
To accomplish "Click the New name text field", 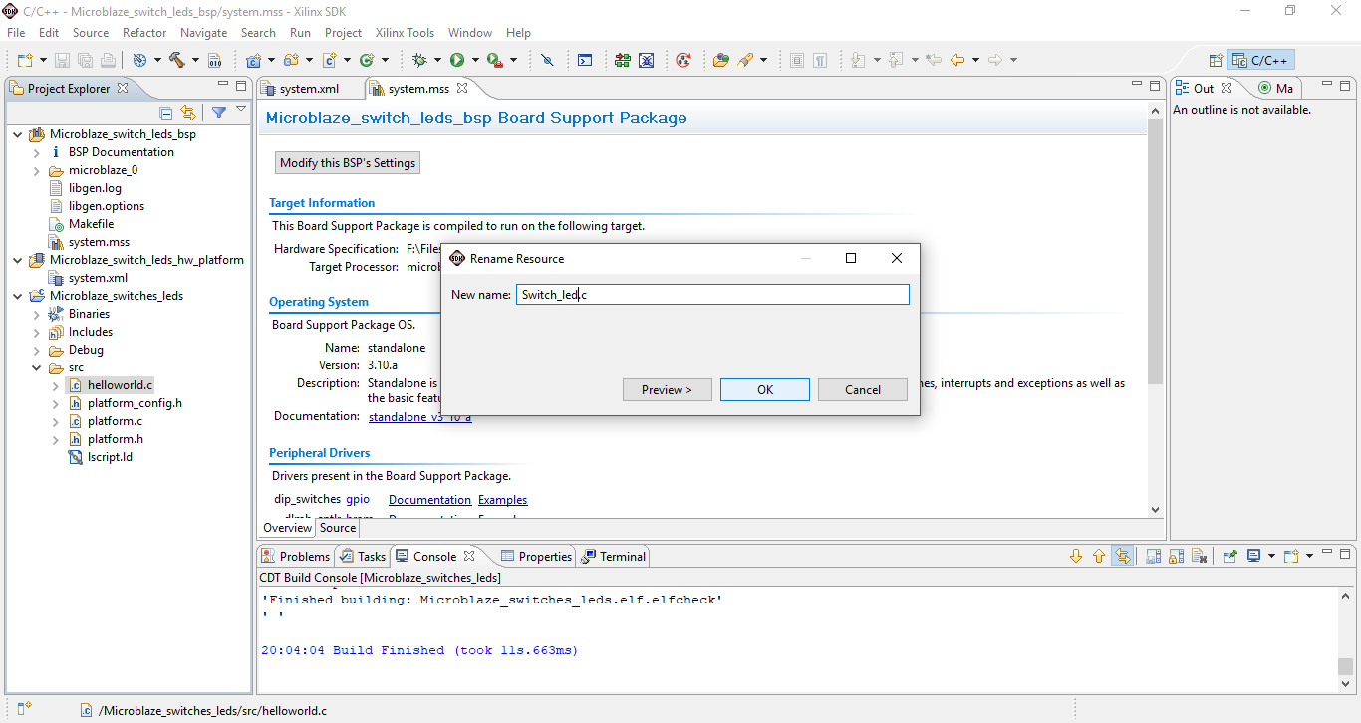I will coord(712,294).
